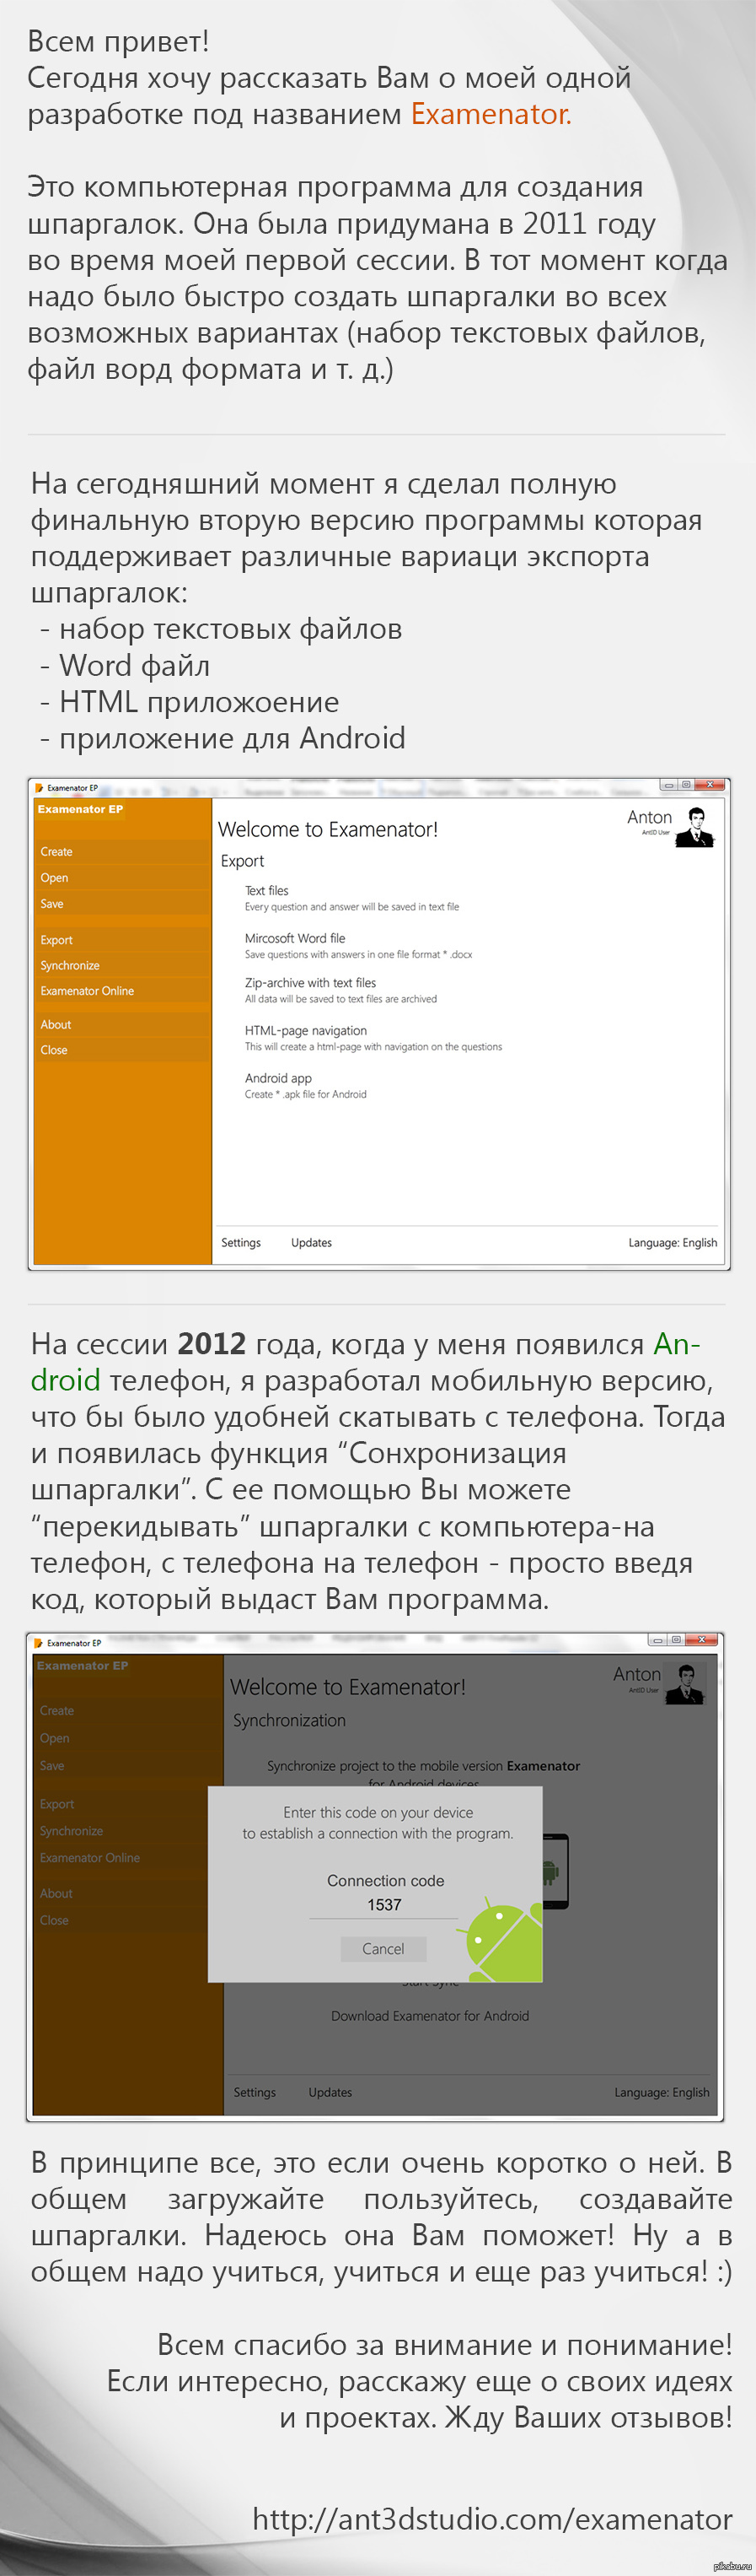Click the pikabu.ru watermark logo
Screen dimensions: 756x2576
732,2565
